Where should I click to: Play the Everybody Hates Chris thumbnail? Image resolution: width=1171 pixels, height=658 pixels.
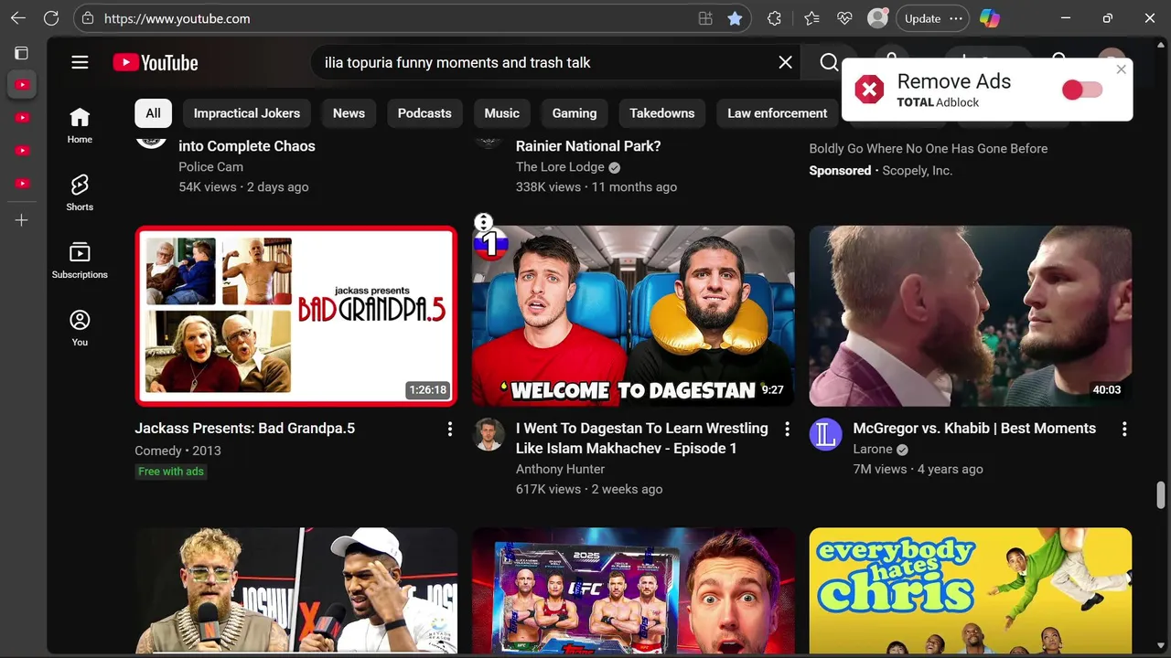coord(970,590)
